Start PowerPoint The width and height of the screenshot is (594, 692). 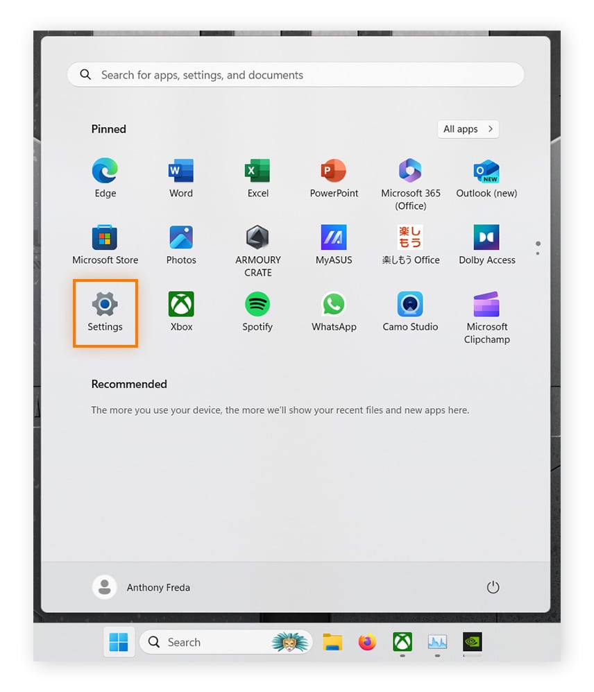point(334,170)
